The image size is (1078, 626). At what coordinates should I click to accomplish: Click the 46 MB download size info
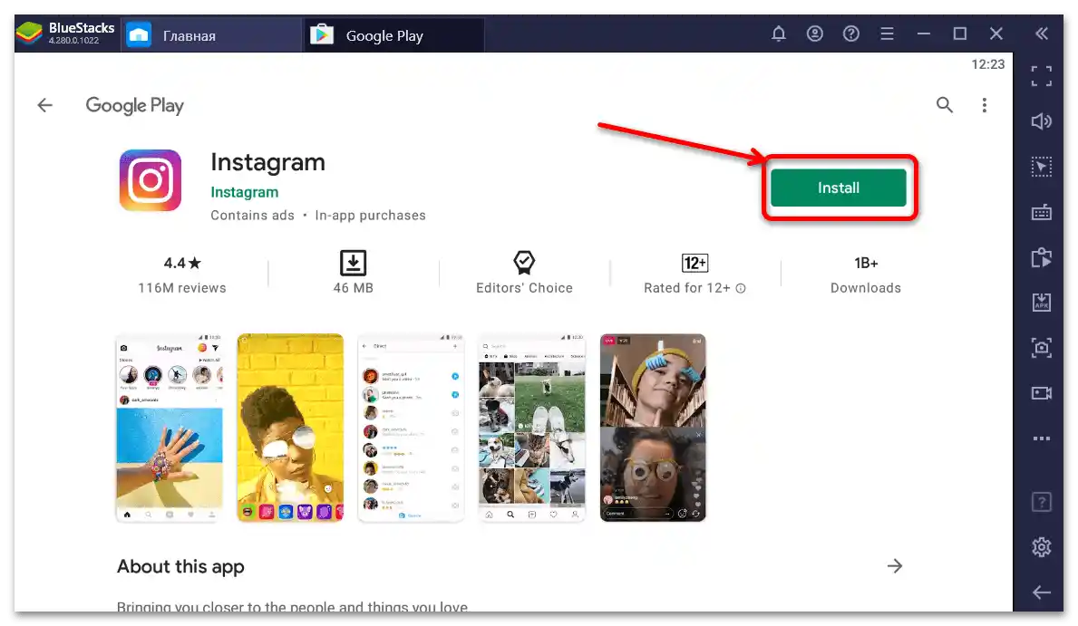[x=354, y=273]
